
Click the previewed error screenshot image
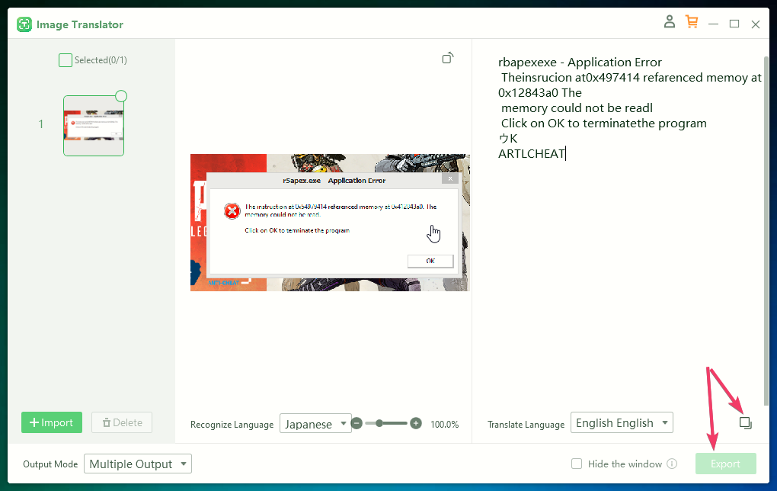click(x=330, y=222)
